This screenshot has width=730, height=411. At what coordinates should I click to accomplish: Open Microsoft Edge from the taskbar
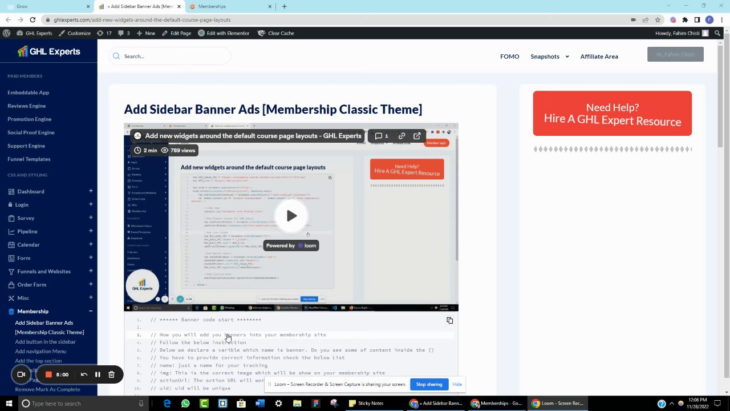point(167,404)
